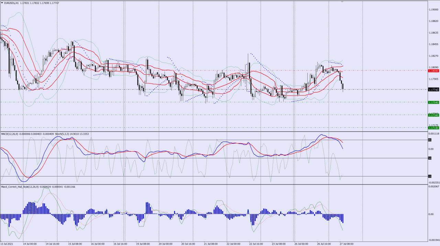440x246 pixels.
Task: Click the 1.18820 price scale label
Action: point(433,21)
